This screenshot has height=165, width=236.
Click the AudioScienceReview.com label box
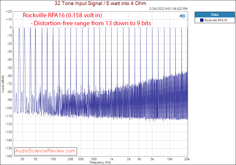46,151
